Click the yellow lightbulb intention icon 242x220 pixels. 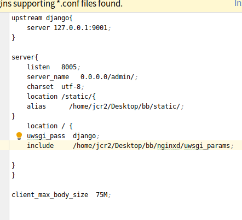(x=19, y=136)
